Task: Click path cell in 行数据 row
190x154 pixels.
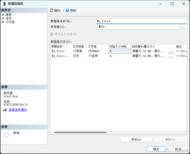Action: (181, 51)
